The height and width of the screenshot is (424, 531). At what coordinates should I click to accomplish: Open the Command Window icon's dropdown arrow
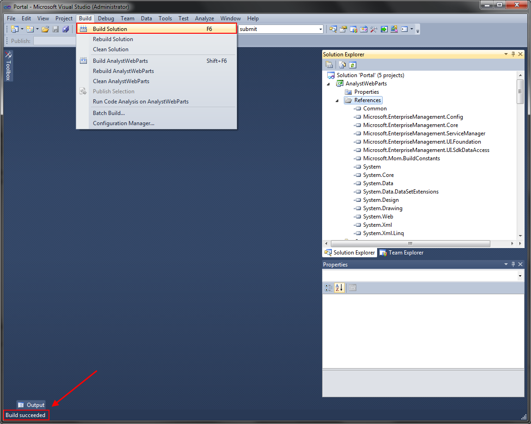(412, 29)
